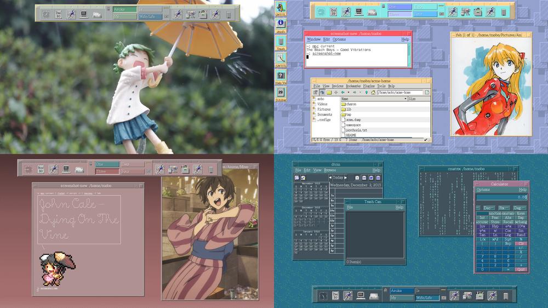Switch to workspace Four on the cyan panel
This screenshot has width=548, height=308.
(425, 14)
